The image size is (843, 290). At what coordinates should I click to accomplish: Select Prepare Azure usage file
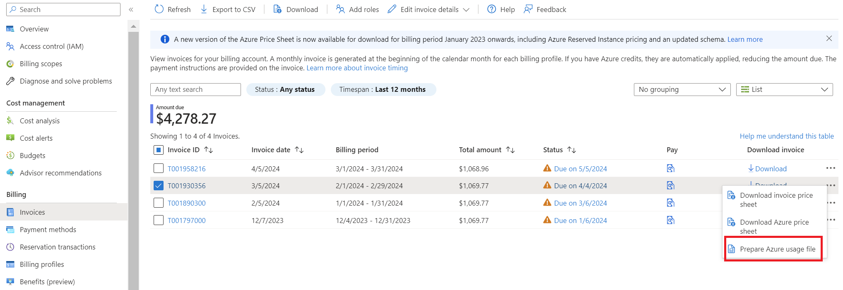point(777,249)
